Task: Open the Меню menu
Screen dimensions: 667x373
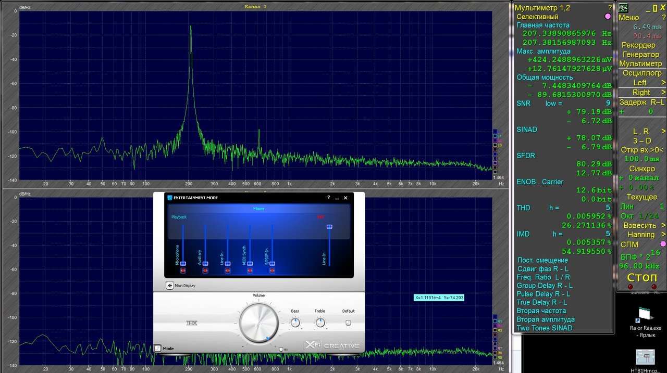Action: point(628,18)
